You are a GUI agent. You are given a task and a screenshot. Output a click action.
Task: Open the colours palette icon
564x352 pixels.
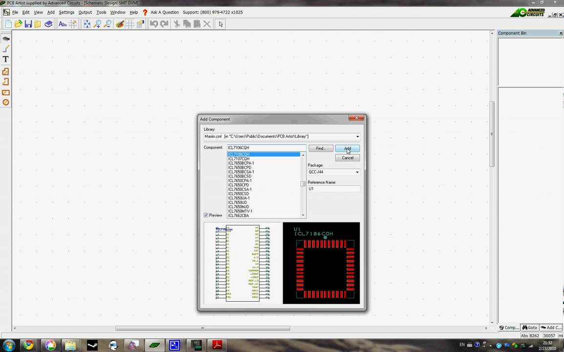coord(120,24)
